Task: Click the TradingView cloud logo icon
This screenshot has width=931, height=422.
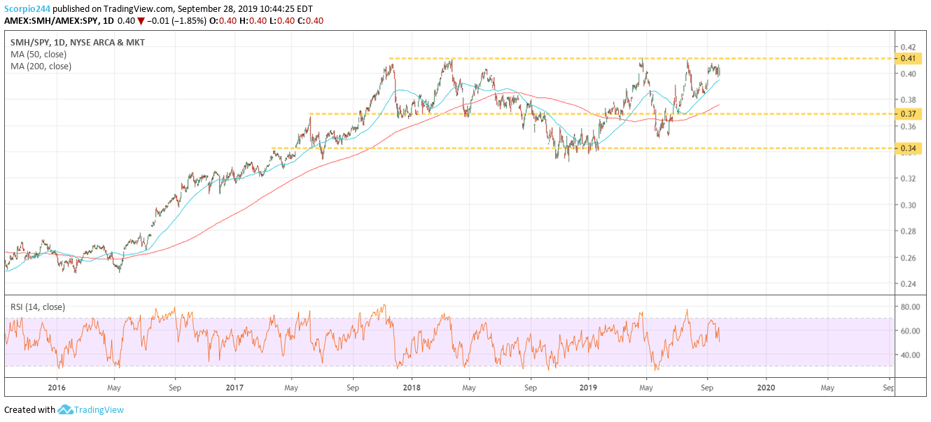Action: click(x=65, y=409)
